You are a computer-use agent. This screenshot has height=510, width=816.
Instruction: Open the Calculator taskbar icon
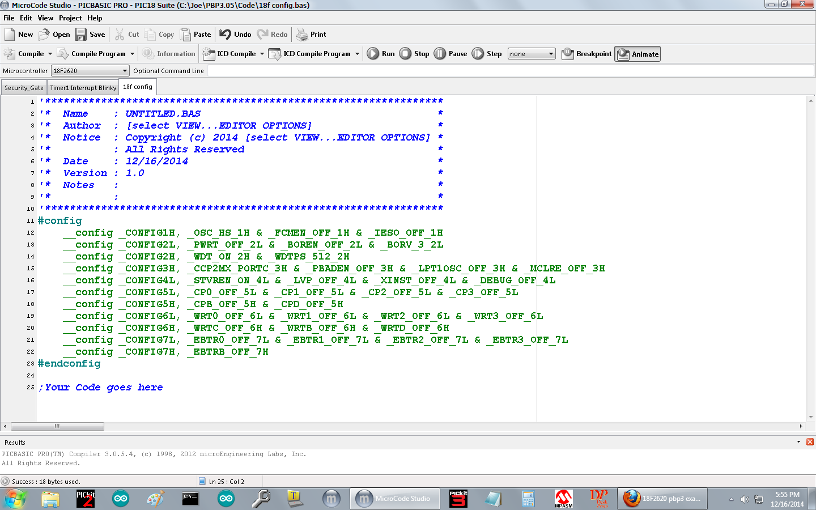pyautogui.click(x=528, y=499)
